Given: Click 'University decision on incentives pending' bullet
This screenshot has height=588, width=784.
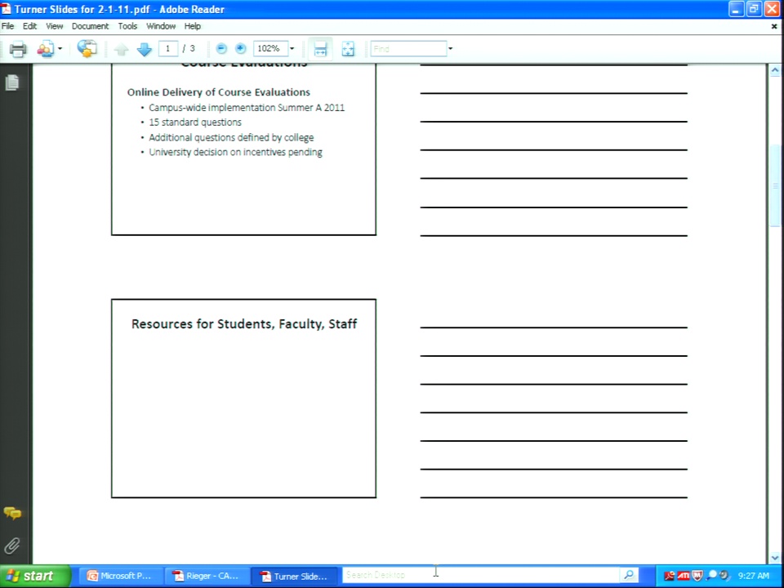Looking at the screenshot, I should pyautogui.click(x=235, y=152).
